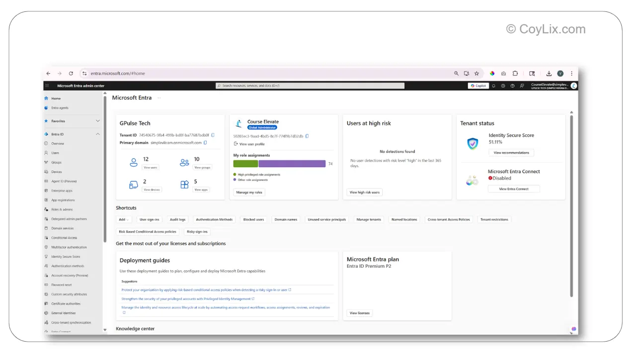Screen dimensions: 636x357
Task: Open the Add dropdown under Shortcuts
Action: coord(124,219)
